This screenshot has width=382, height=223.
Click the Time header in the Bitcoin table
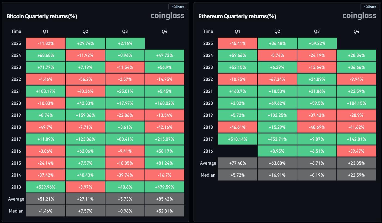[16, 31]
